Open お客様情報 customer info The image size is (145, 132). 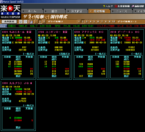(122, 6)
